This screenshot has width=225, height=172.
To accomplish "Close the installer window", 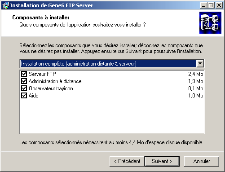I will [219, 5].
